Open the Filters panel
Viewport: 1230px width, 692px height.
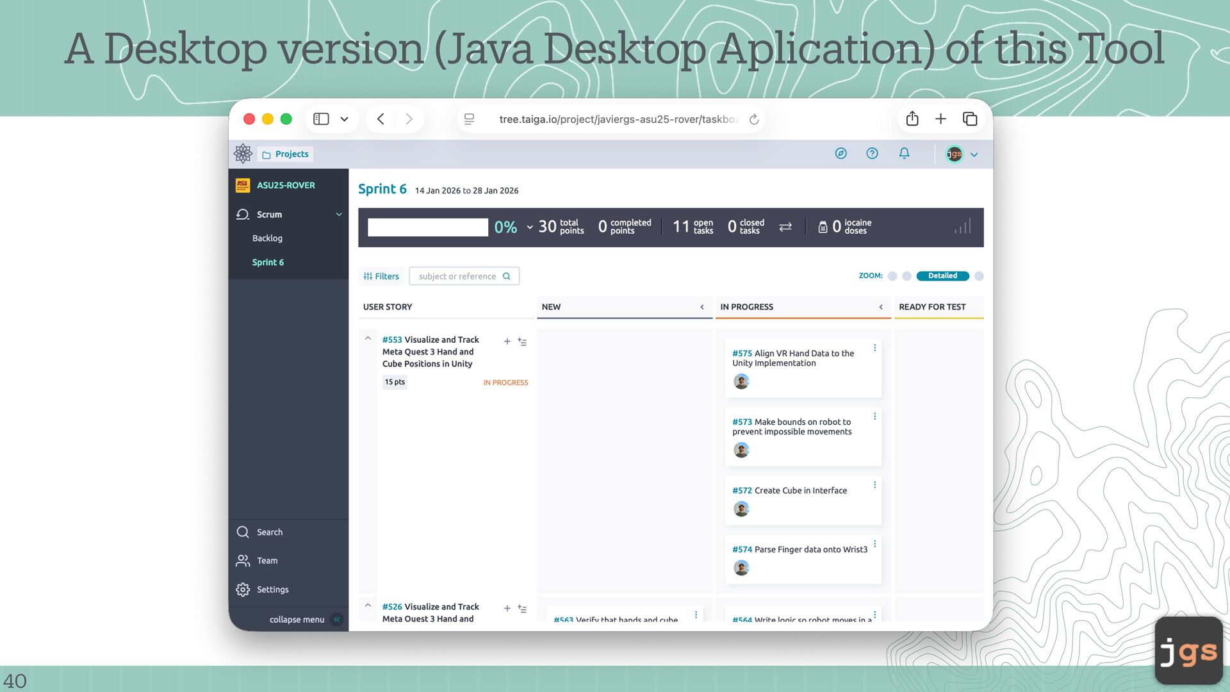(381, 276)
